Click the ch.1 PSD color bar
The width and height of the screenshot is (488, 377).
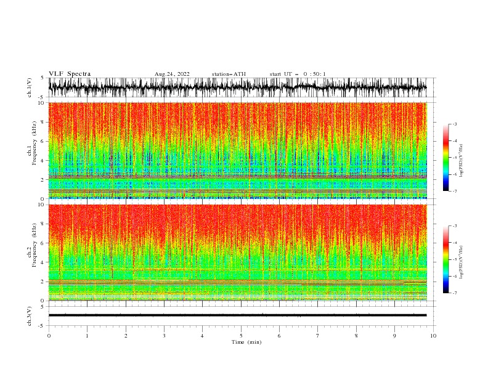point(445,157)
